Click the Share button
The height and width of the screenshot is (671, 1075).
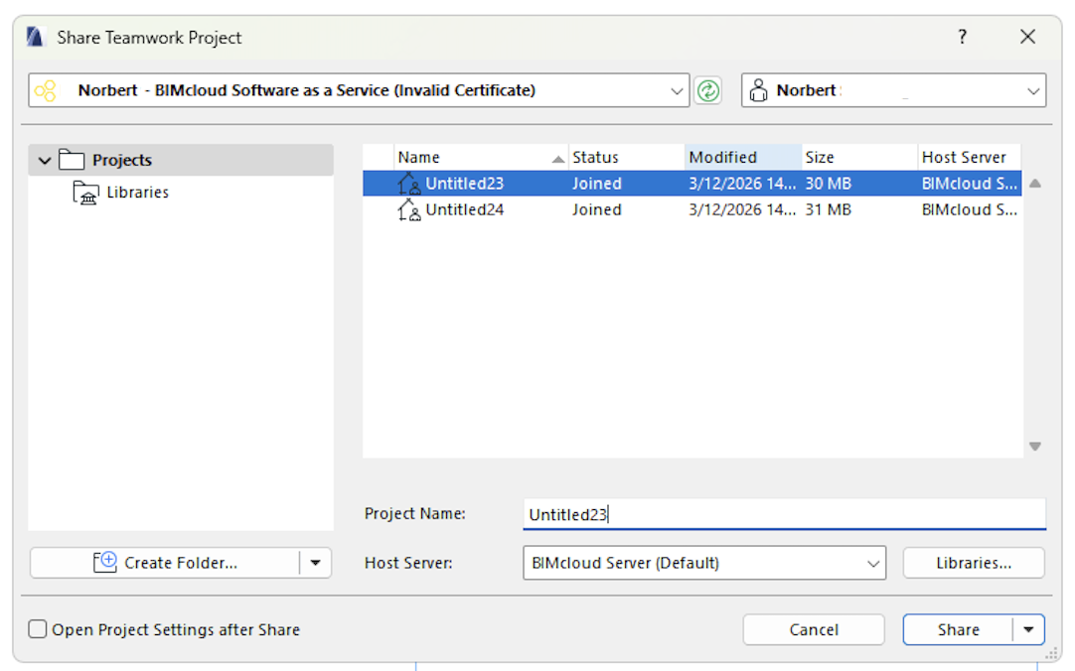coord(959,630)
